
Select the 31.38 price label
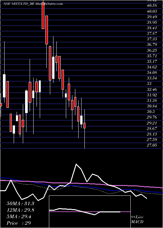click(x=152, y=100)
